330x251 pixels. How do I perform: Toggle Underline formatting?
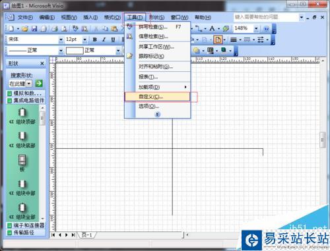coord(113,40)
